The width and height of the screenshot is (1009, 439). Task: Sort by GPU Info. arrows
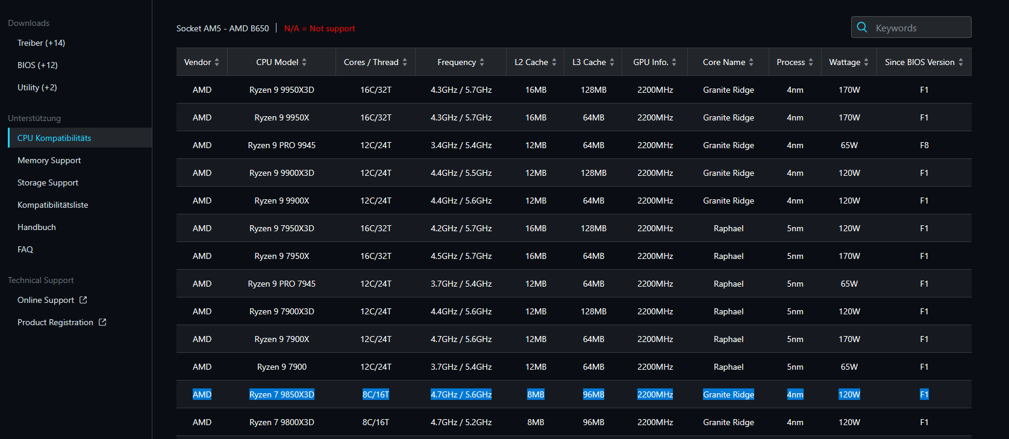pos(674,62)
